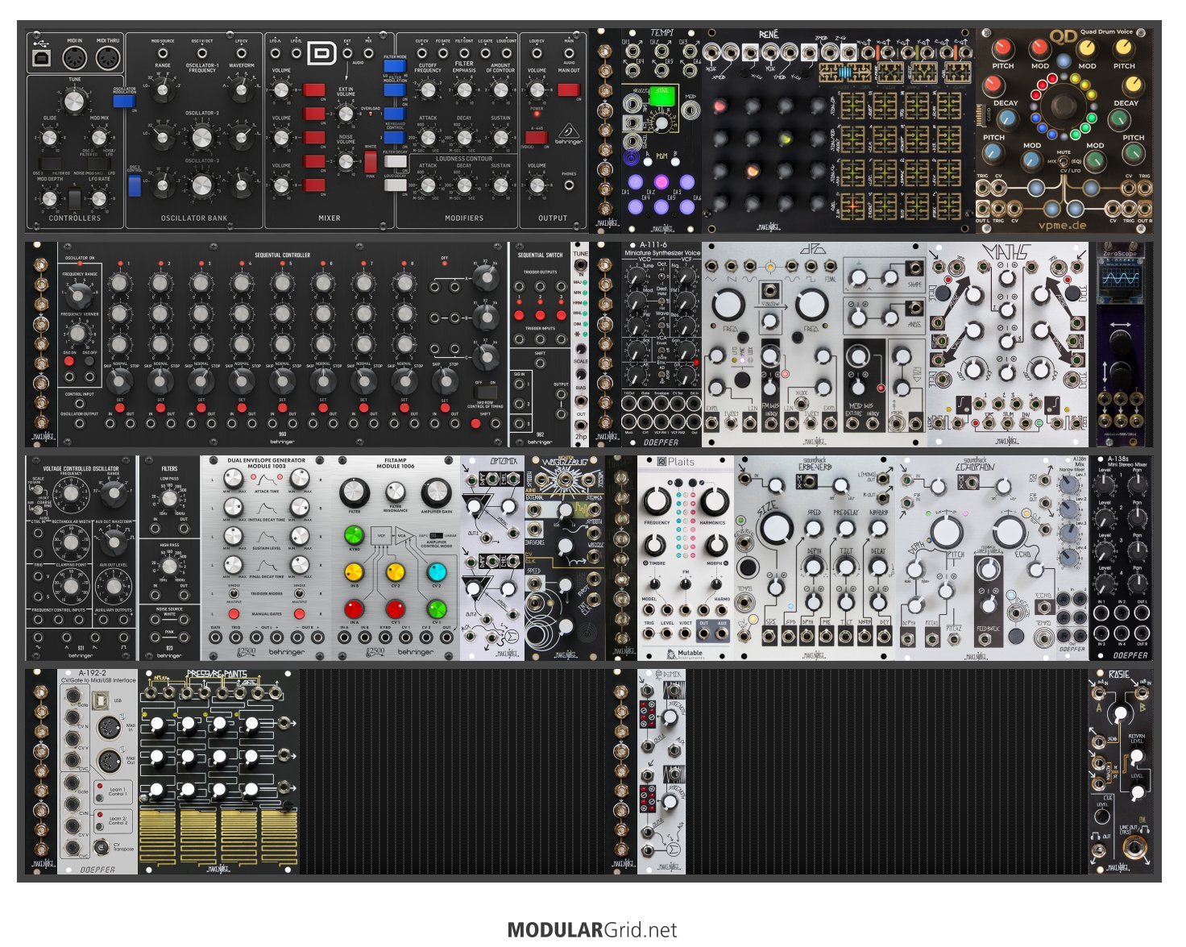This screenshot has width=1186, height=947.
Task: Click the Filter Resonance knob on Filtamp 1006
Action: click(396, 492)
